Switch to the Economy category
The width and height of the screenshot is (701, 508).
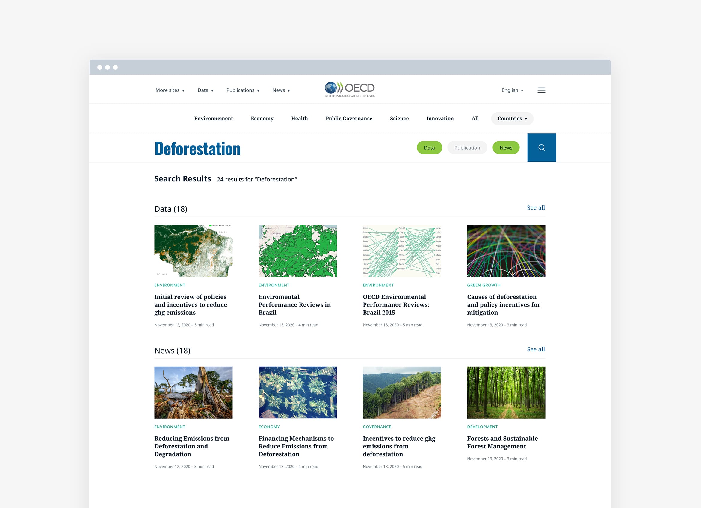262,118
